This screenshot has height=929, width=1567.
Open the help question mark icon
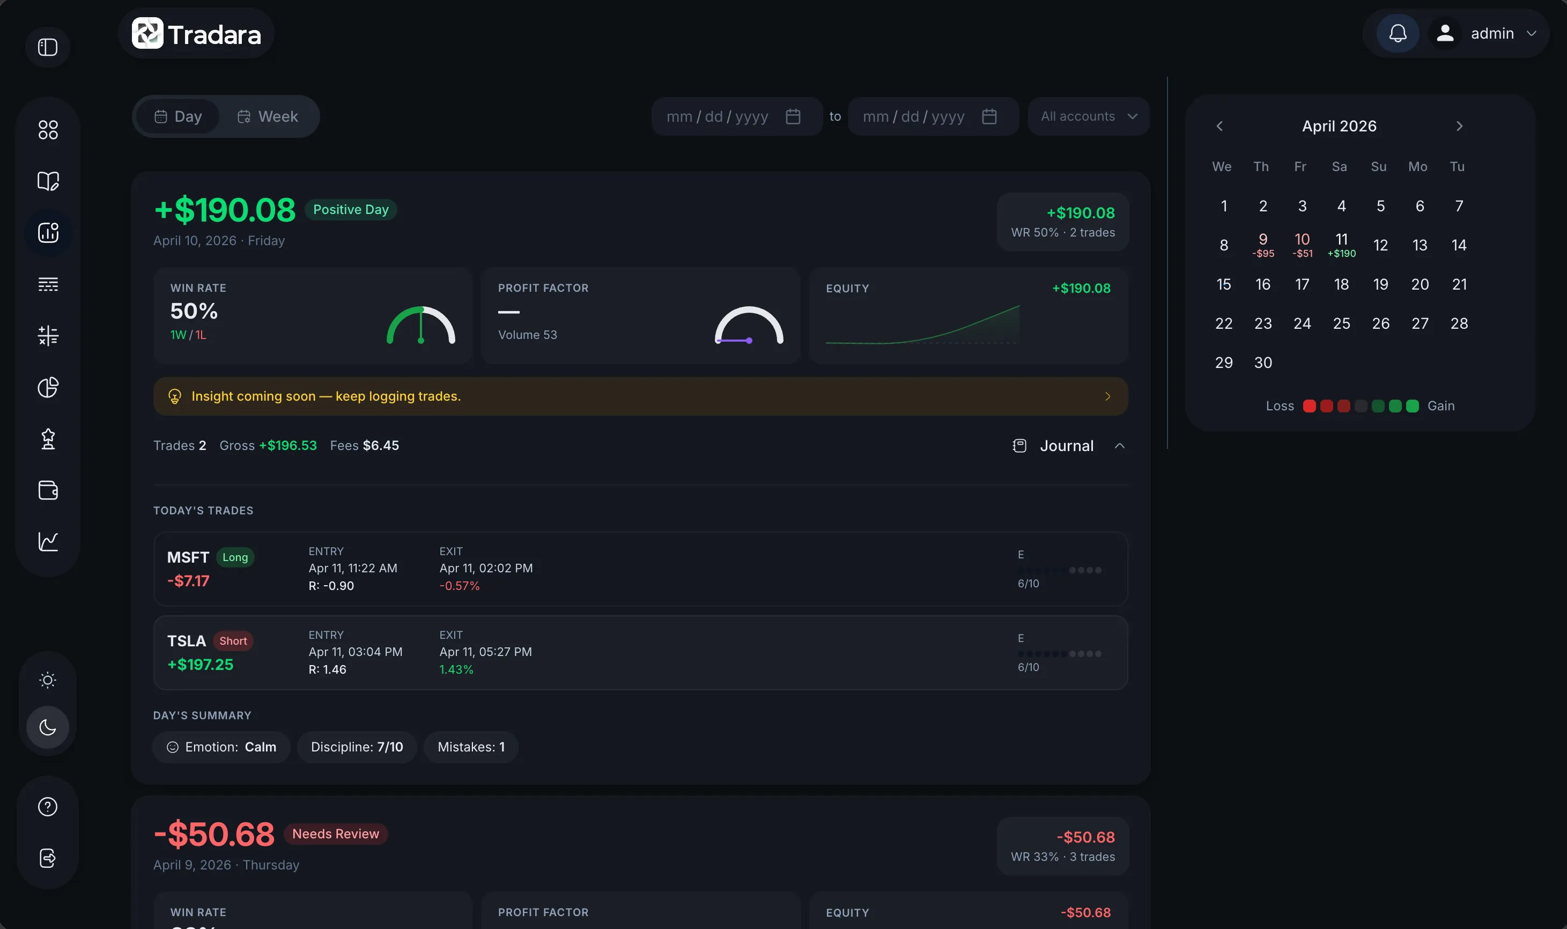pyautogui.click(x=48, y=806)
